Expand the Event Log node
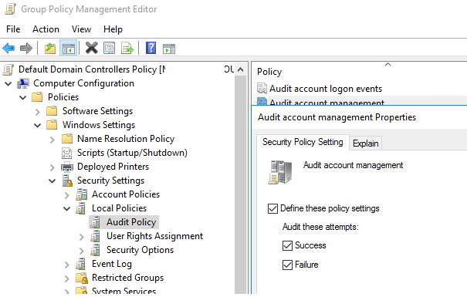The height and width of the screenshot is (297, 467). pyautogui.click(x=66, y=265)
